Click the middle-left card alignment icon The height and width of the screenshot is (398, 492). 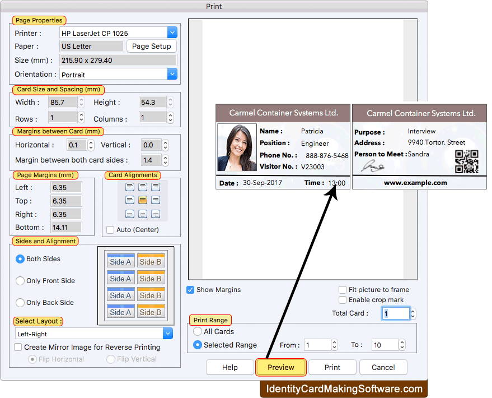[130, 200]
